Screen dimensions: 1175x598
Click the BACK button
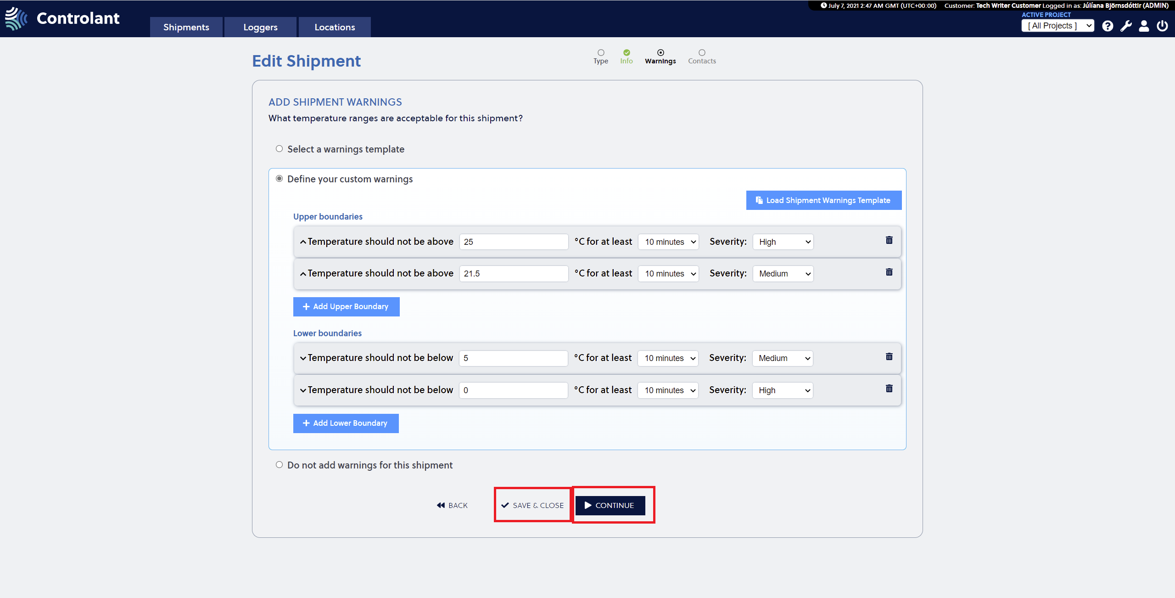pos(453,506)
